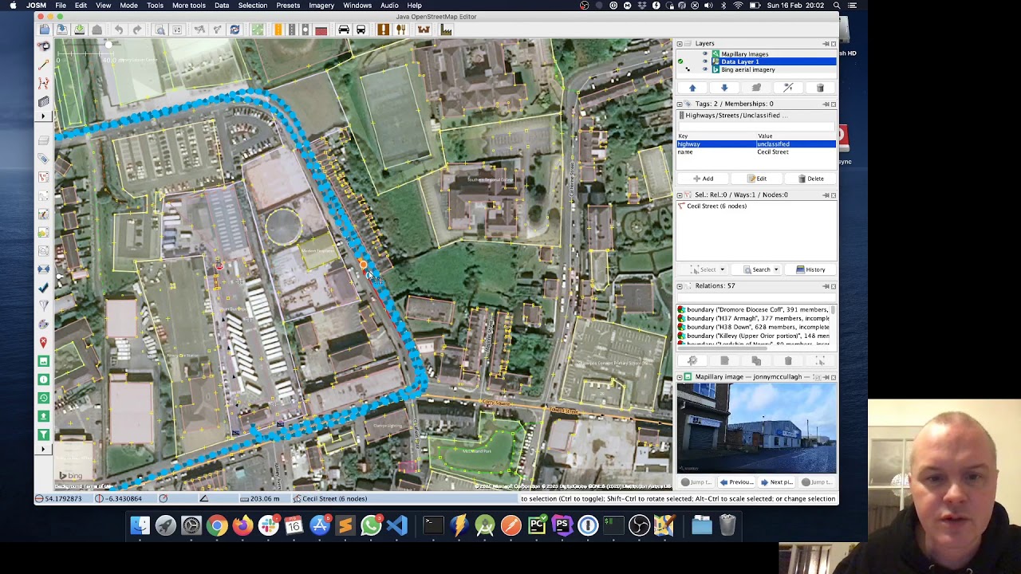
Task: Select the red building preset icon
Action: point(321,30)
